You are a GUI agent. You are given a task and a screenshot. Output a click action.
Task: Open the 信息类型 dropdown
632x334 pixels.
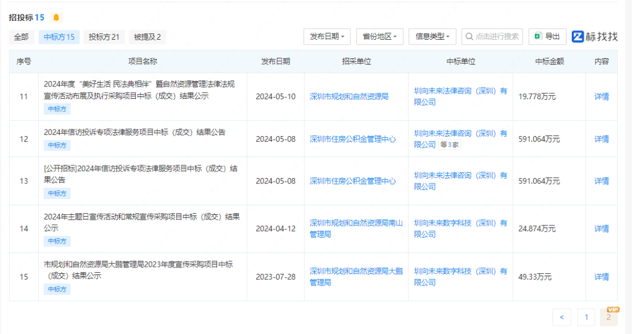[x=432, y=36]
